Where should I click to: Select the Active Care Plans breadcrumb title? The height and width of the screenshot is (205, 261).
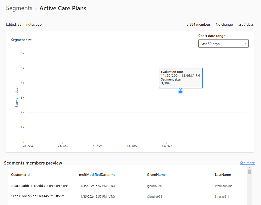(63, 8)
